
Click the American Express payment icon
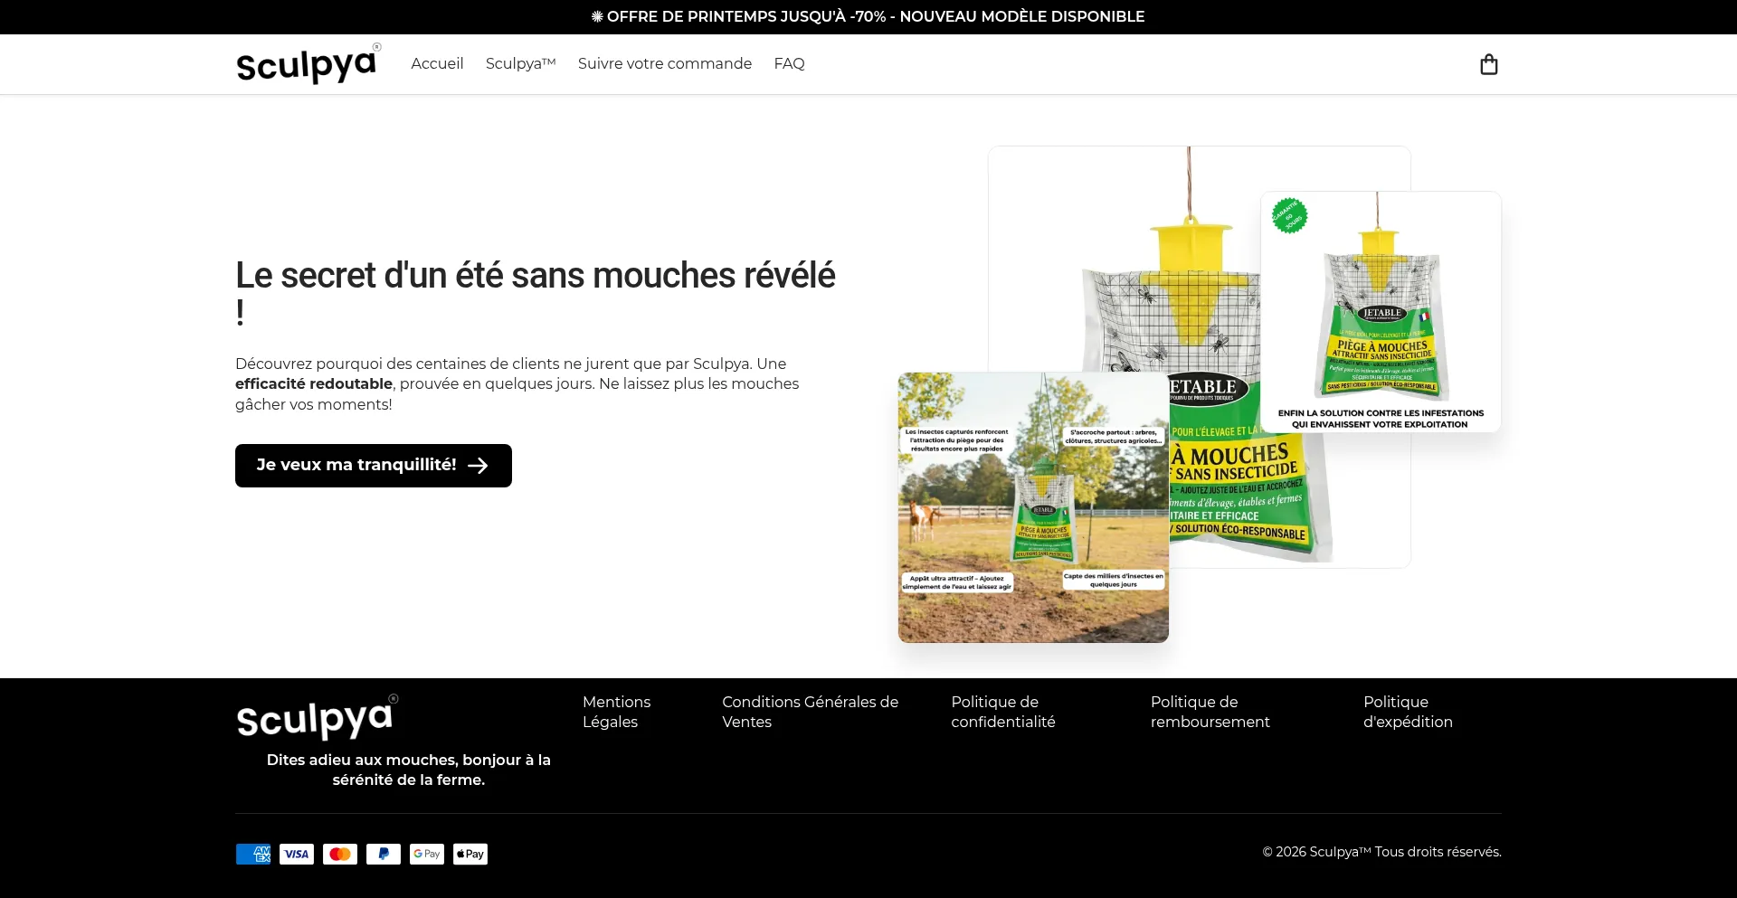tap(253, 854)
